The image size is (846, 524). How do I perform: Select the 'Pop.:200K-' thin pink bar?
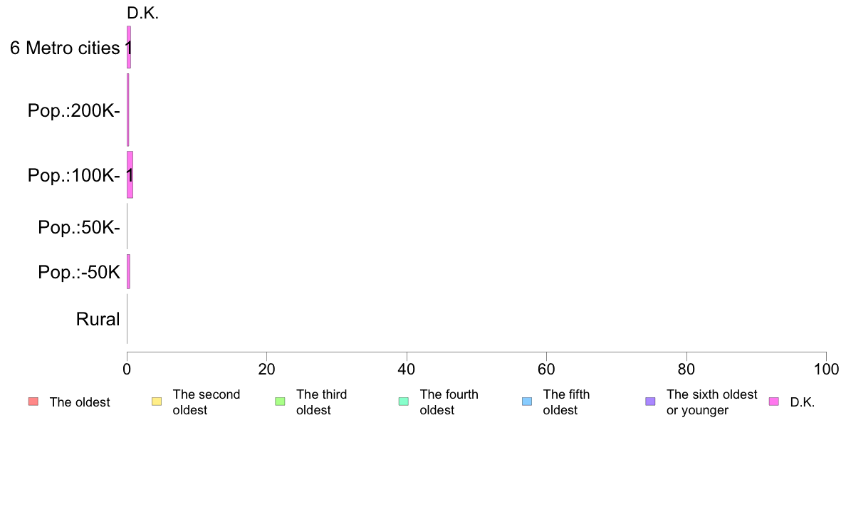click(x=128, y=110)
